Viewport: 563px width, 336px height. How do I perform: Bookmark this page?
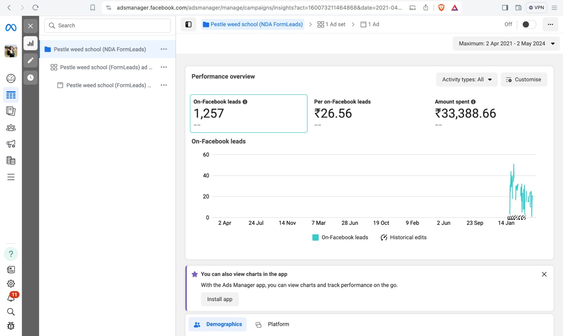pyautogui.click(x=93, y=7)
